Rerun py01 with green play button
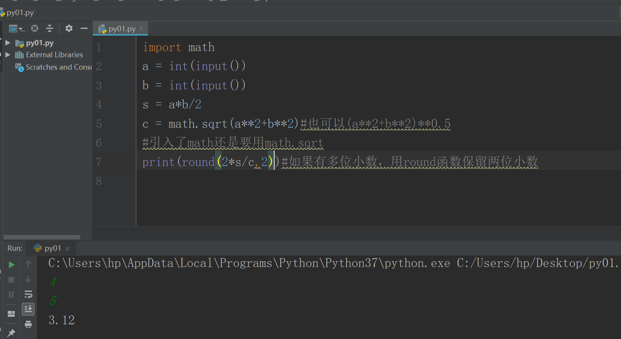 [x=11, y=264]
